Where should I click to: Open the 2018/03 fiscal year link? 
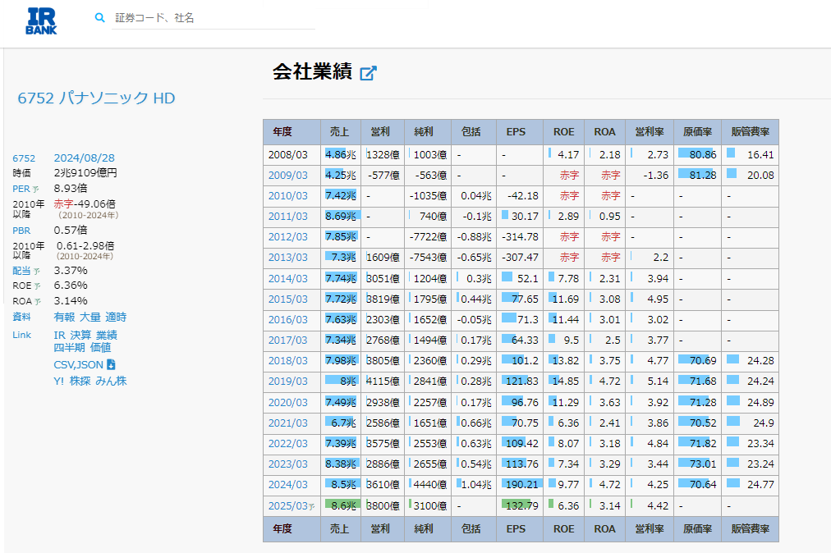click(x=287, y=361)
